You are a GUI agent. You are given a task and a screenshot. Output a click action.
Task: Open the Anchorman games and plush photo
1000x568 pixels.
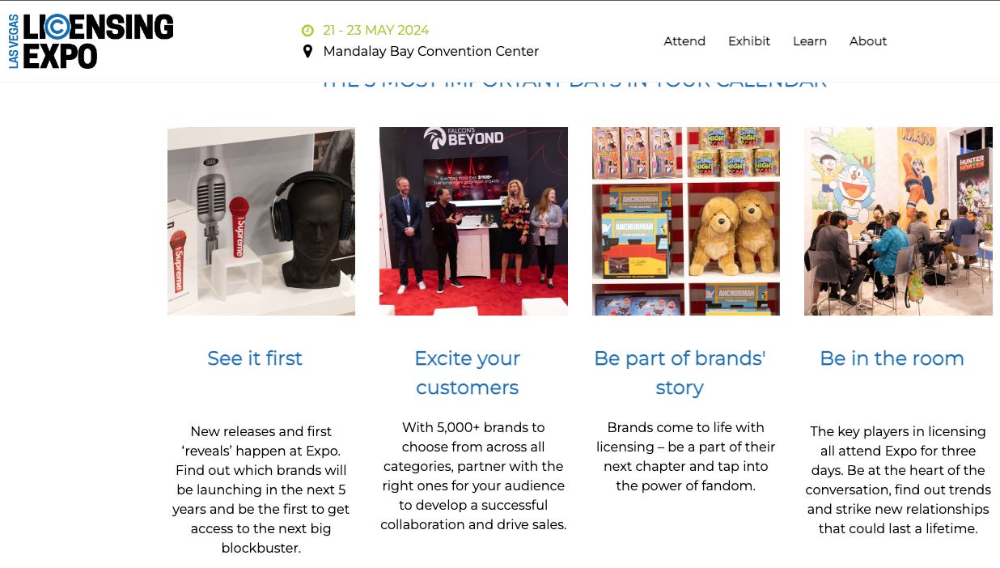tap(686, 221)
